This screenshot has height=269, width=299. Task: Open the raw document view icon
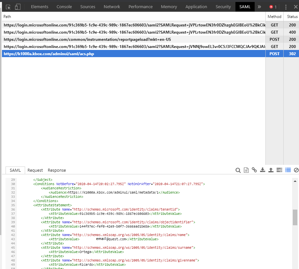click(246, 170)
